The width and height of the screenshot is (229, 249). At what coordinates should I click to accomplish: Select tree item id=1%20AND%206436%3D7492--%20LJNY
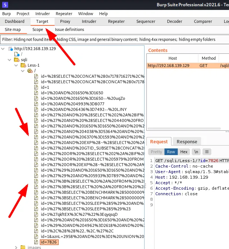pyautogui.click(x=84, y=109)
